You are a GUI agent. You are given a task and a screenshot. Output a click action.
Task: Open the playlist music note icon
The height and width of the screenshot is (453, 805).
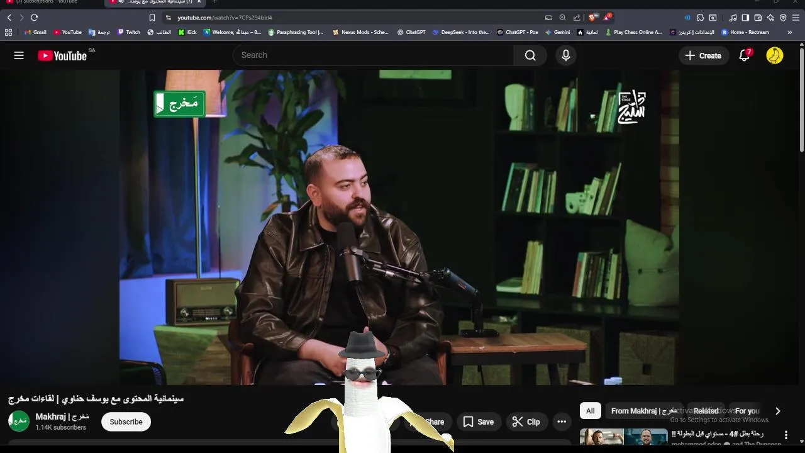733,18
